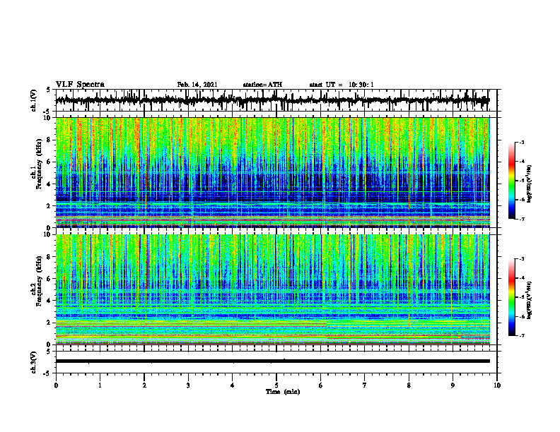The height and width of the screenshot is (432, 560).
Task: Click the "VLF Spectra" title text
Action: [80, 85]
